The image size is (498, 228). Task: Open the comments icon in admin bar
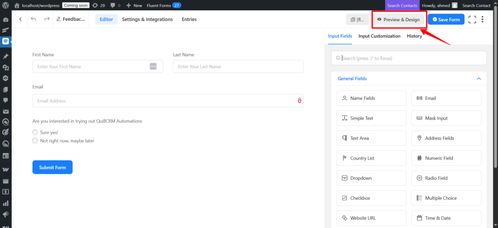point(115,5)
